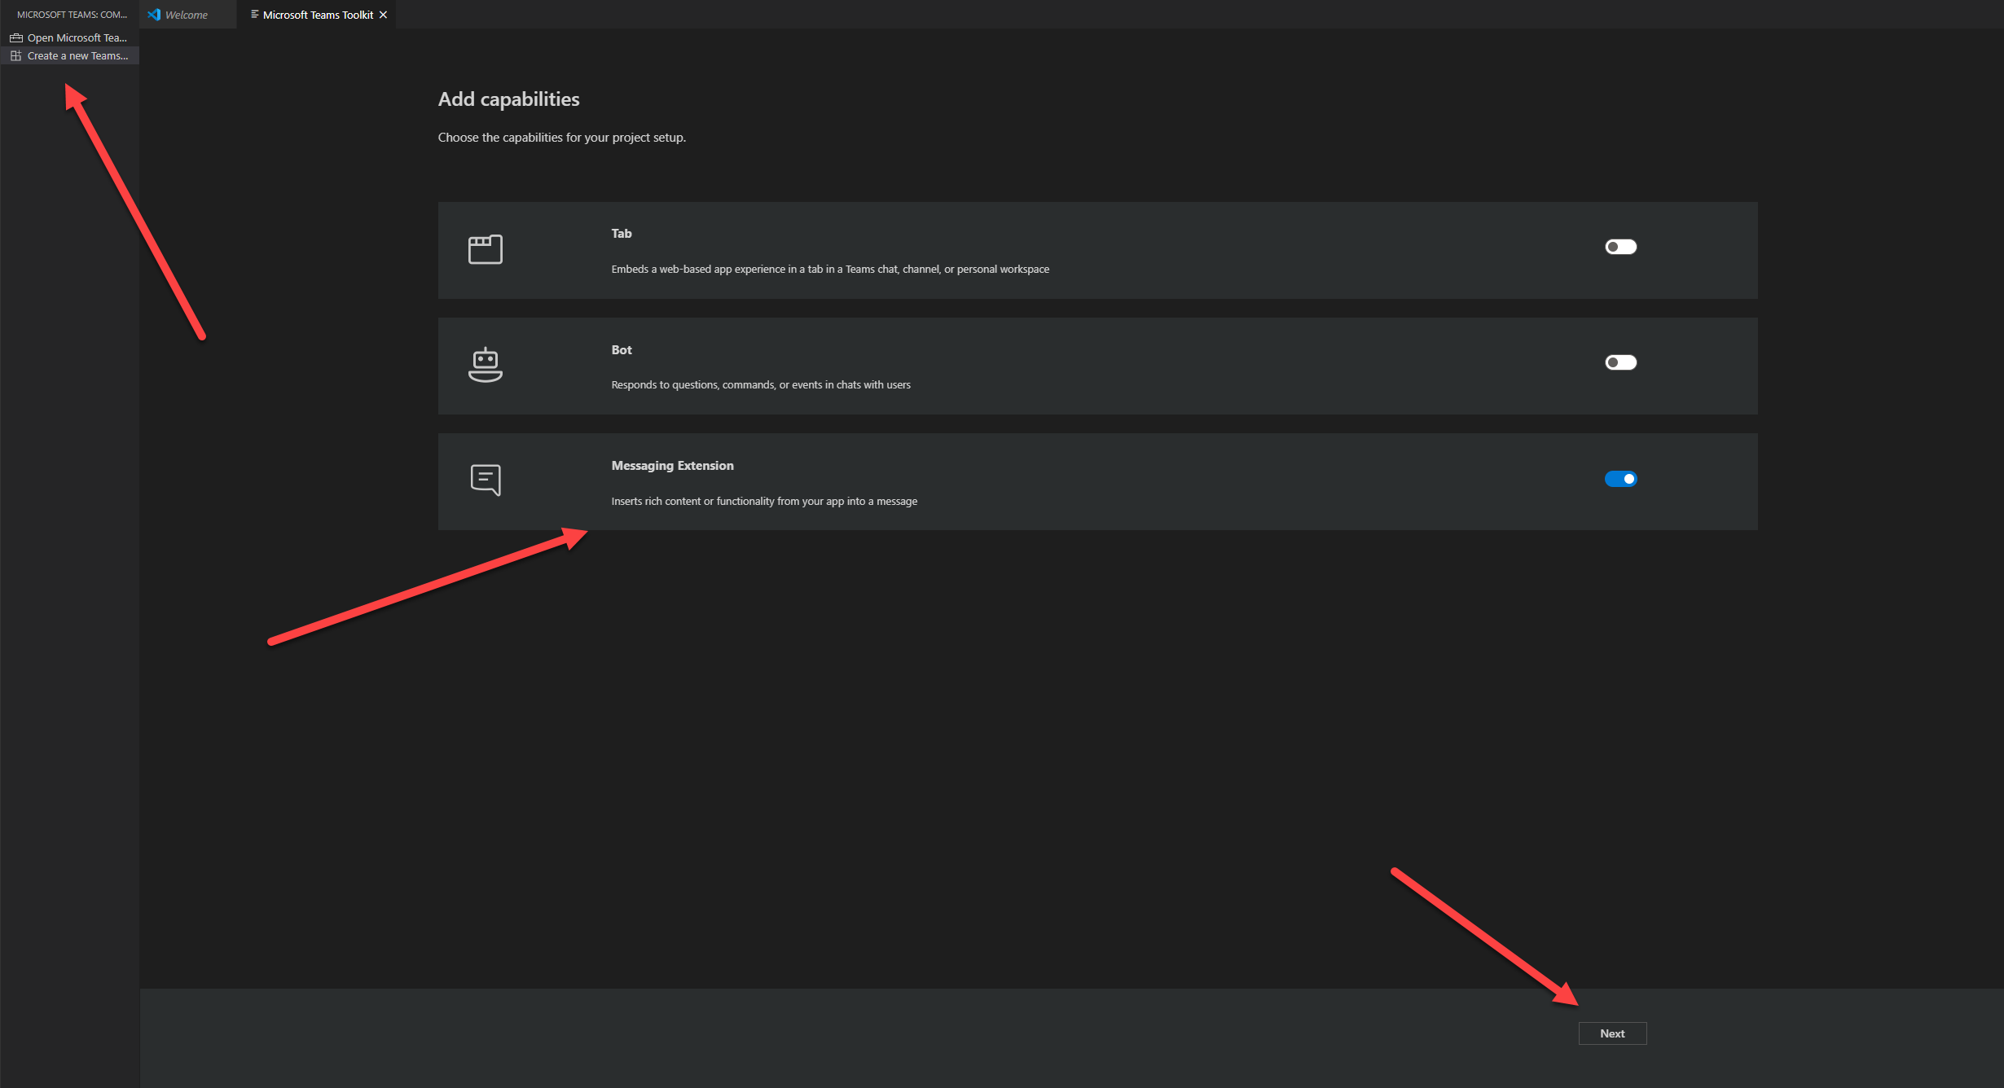Click the Messaging Extension chat icon
Viewport: 2004px width, 1088px height.
486,480
